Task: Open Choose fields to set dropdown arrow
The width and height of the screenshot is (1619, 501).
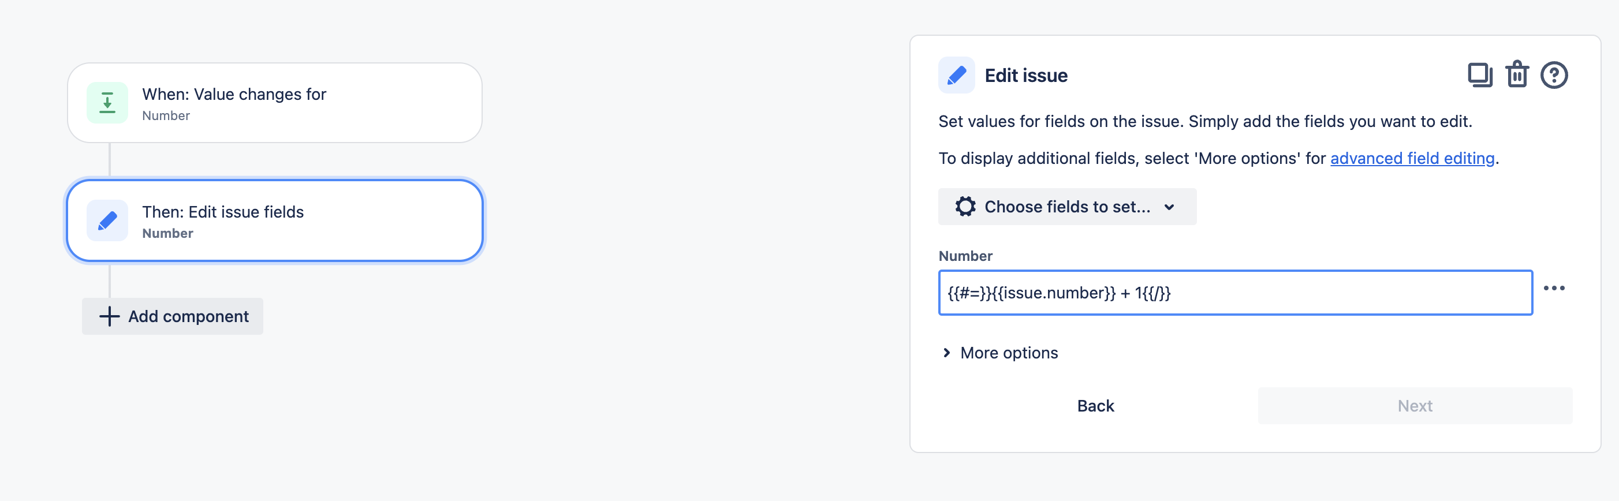Action: point(1169,207)
